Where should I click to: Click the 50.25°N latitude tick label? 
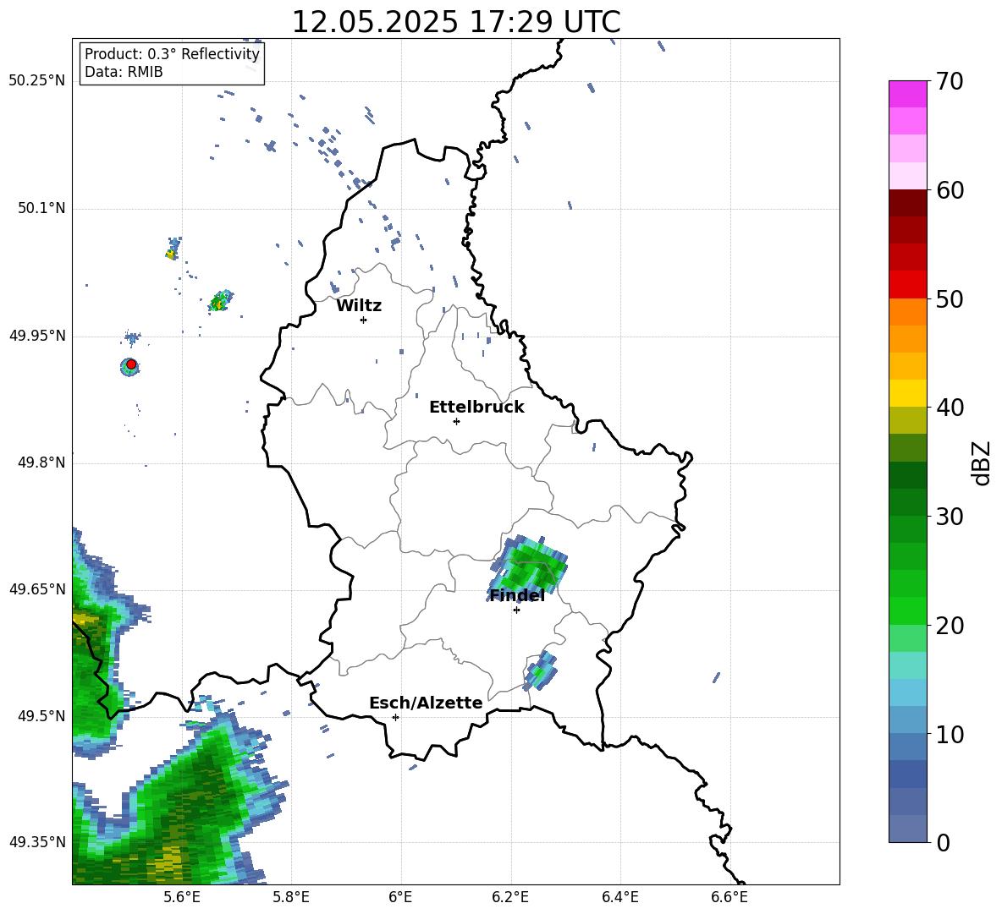[x=36, y=80]
